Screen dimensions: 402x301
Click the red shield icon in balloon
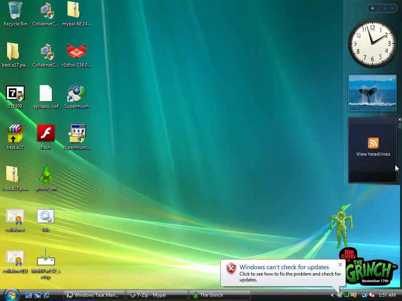[x=231, y=269]
